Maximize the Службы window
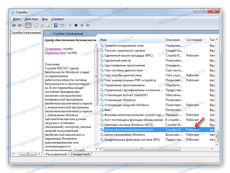 (x=204, y=11)
